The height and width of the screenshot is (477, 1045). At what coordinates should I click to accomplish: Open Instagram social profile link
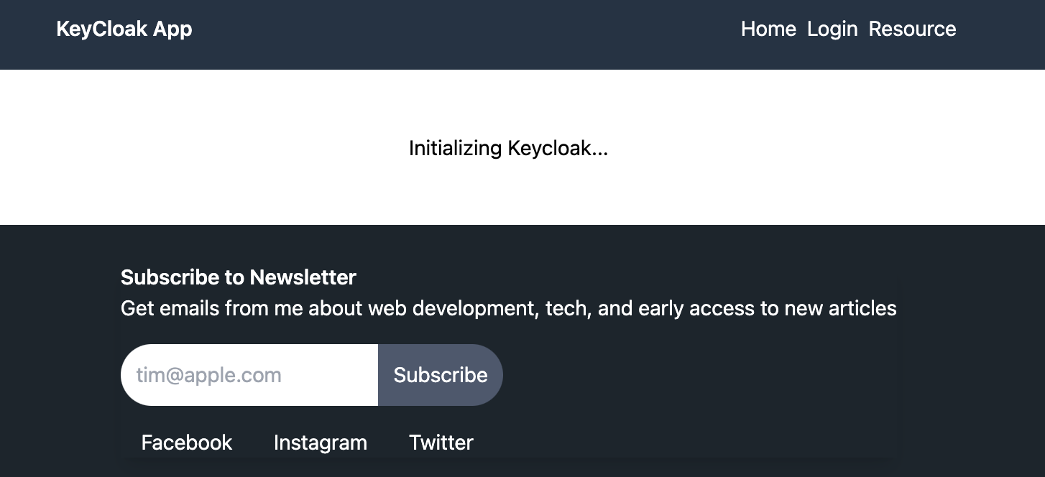321,443
